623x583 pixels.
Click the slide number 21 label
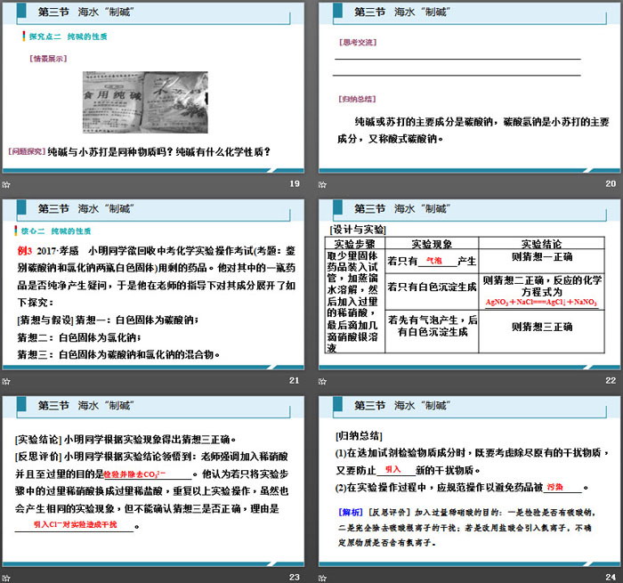point(295,382)
